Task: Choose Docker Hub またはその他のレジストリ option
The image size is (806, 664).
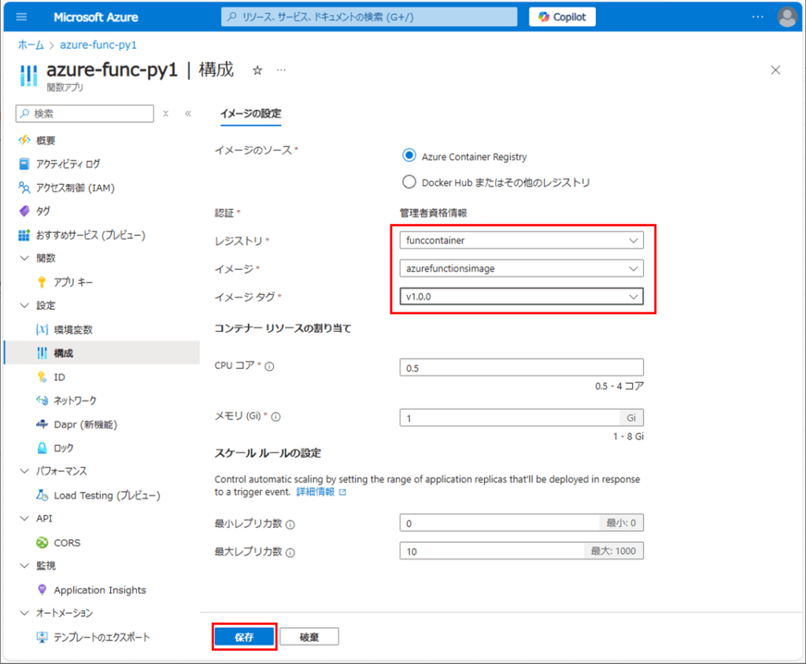Action: click(409, 181)
